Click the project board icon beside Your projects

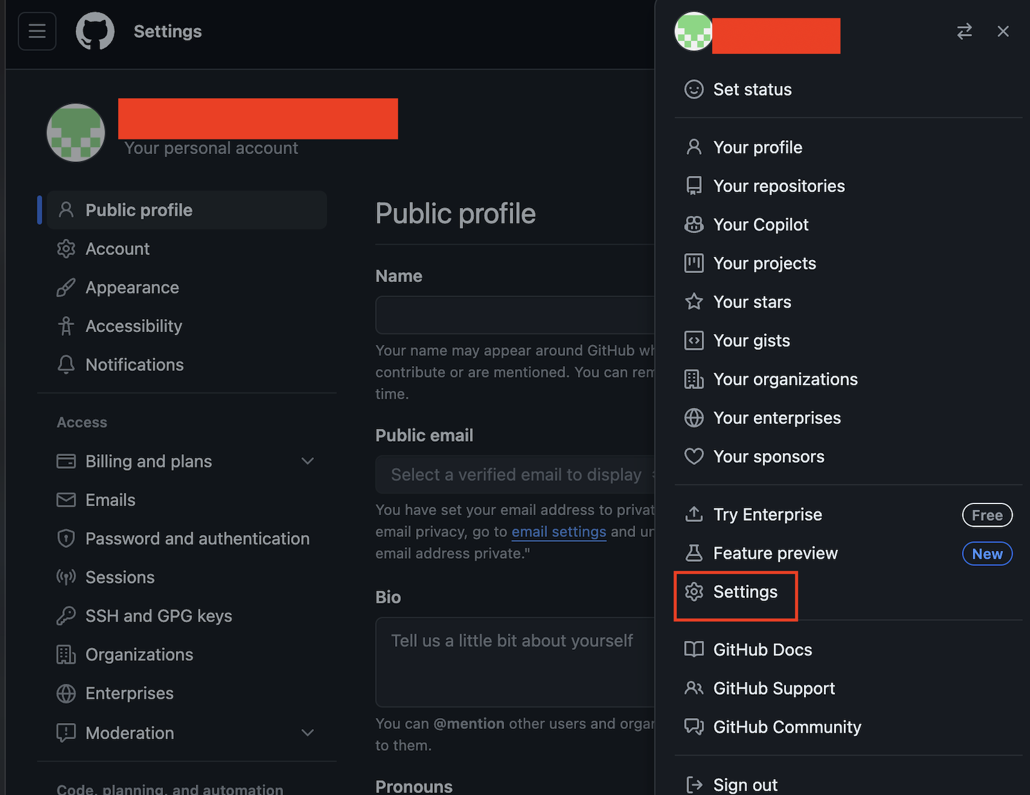click(694, 263)
